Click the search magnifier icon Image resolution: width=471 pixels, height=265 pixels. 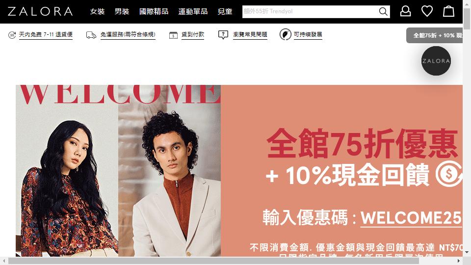coord(383,11)
